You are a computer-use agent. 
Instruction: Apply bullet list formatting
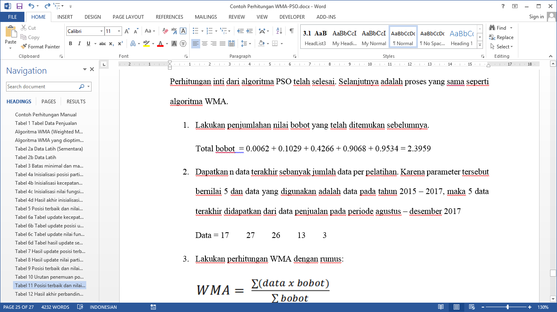coord(195,31)
